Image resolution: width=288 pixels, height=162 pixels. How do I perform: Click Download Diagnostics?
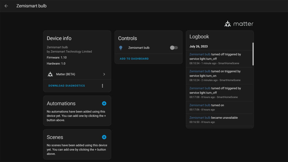coord(67,86)
